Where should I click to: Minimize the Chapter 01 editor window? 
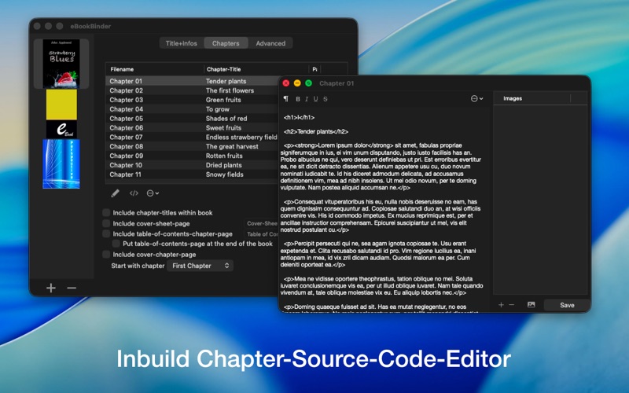pos(297,83)
